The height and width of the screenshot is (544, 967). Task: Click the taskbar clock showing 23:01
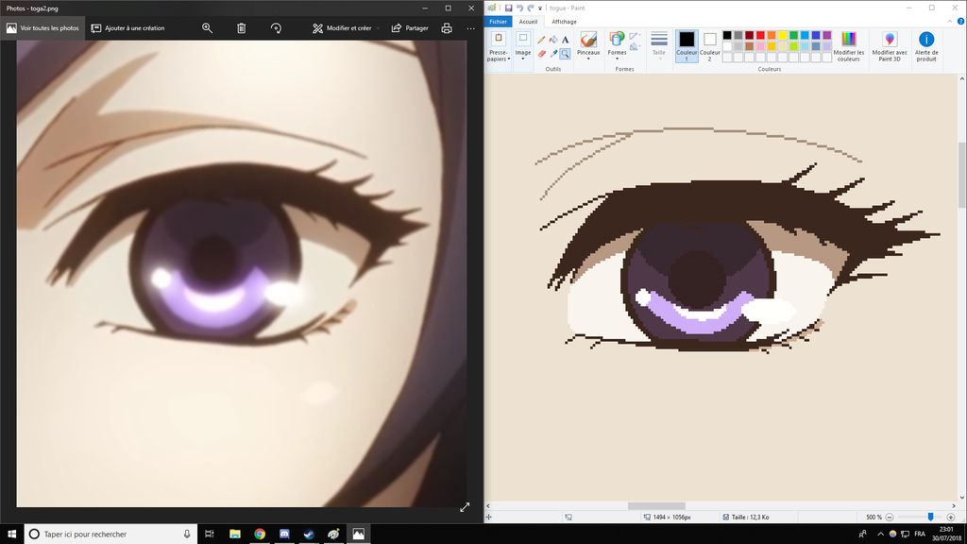click(x=946, y=535)
